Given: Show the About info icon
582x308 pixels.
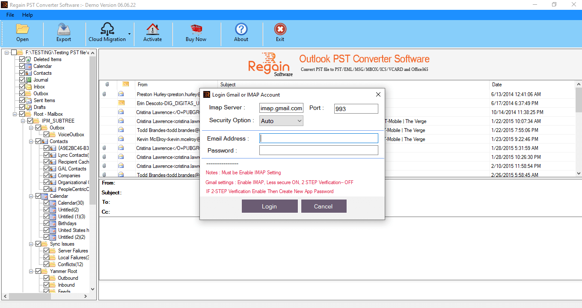Looking at the screenshot, I should [x=241, y=29].
